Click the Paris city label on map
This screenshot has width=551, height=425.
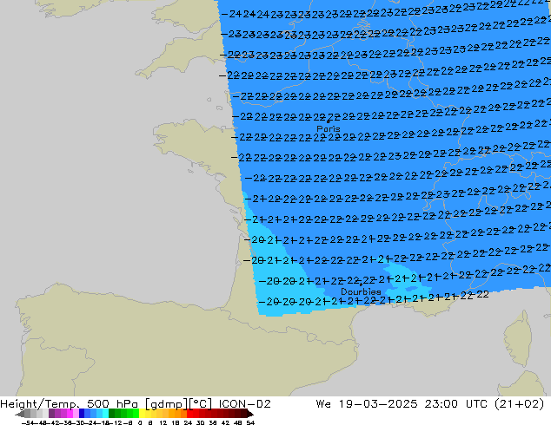point(329,128)
